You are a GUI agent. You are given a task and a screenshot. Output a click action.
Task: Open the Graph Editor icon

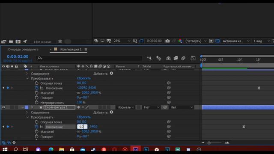click(193, 58)
